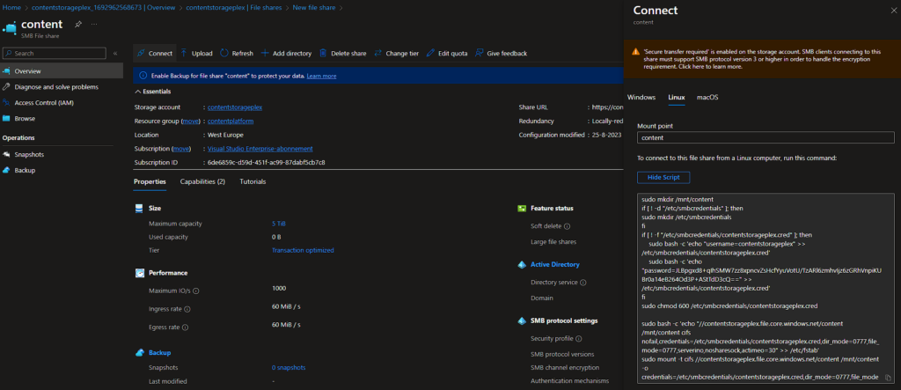This screenshot has height=390, width=901.
Task: Open the Learn more backup link
Action: point(321,76)
